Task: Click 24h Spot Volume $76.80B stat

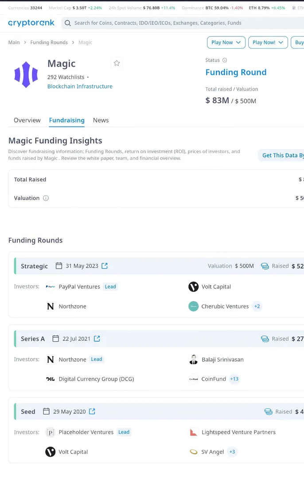Action: (142, 8)
